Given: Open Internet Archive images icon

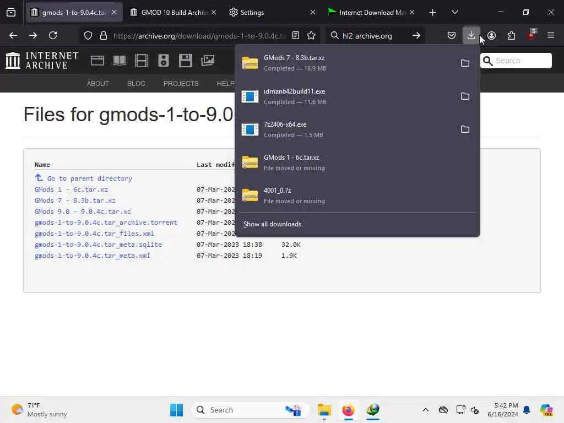Looking at the screenshot, I should coord(208,61).
